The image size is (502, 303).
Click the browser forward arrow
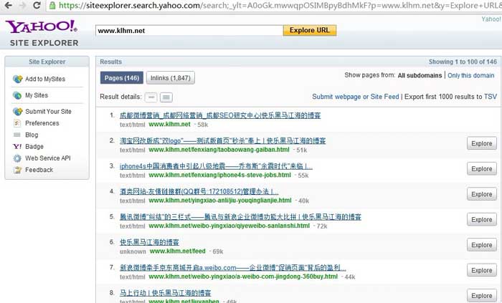pos(22,6)
